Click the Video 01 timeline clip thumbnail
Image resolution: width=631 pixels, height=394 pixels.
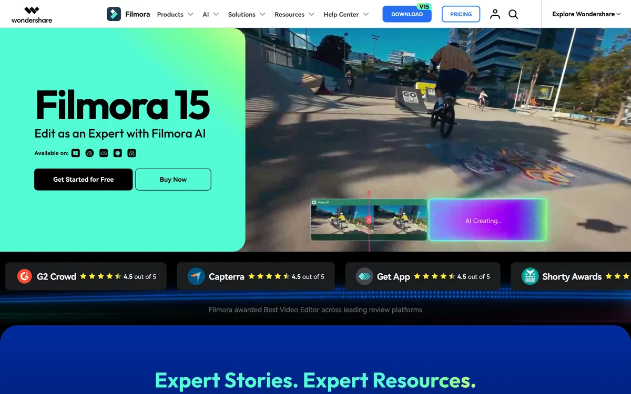tap(369, 220)
